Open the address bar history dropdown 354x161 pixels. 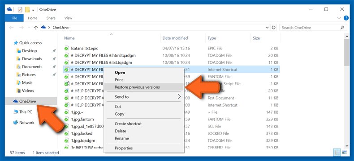click(268, 28)
